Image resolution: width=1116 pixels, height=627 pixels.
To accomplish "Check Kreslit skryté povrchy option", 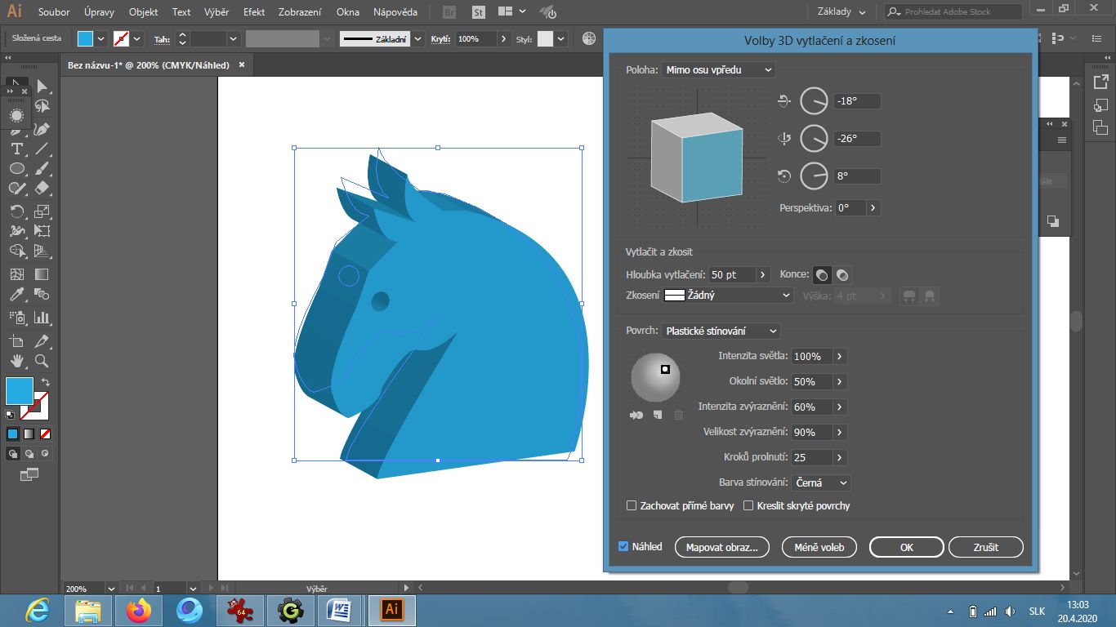I will [x=748, y=505].
